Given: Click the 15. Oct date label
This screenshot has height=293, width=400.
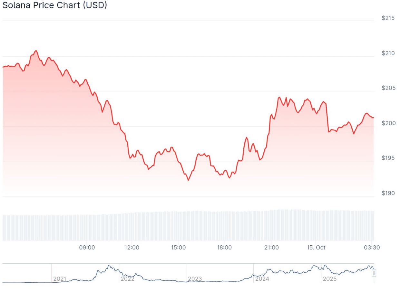Looking at the screenshot, I should point(316,248).
